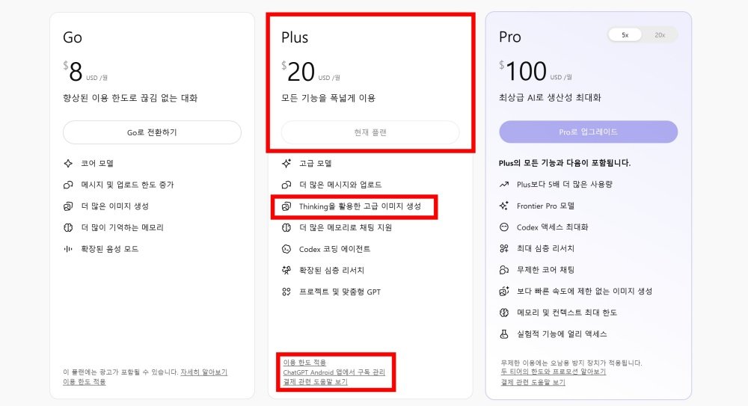748x406 pixels.
Task: Click the chat icon beside 메시지 및 업로드 한도 증가
Action: click(x=68, y=185)
